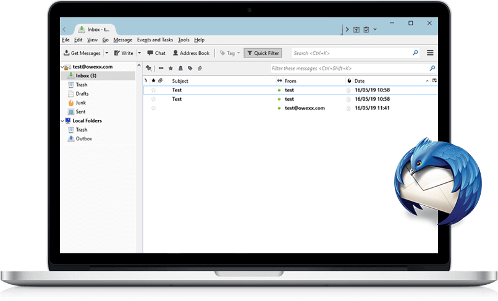The width and height of the screenshot is (498, 301).
Task: Click the thread column header icon
Action: coord(146,81)
